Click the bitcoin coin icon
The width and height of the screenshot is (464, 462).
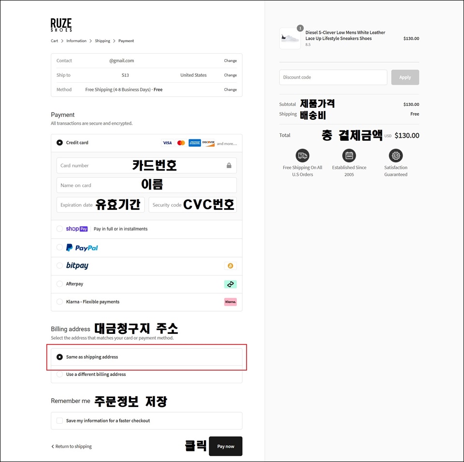(231, 266)
